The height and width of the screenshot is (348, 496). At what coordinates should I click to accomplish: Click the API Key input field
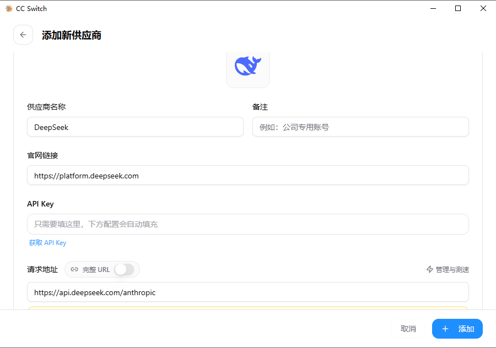(248, 224)
